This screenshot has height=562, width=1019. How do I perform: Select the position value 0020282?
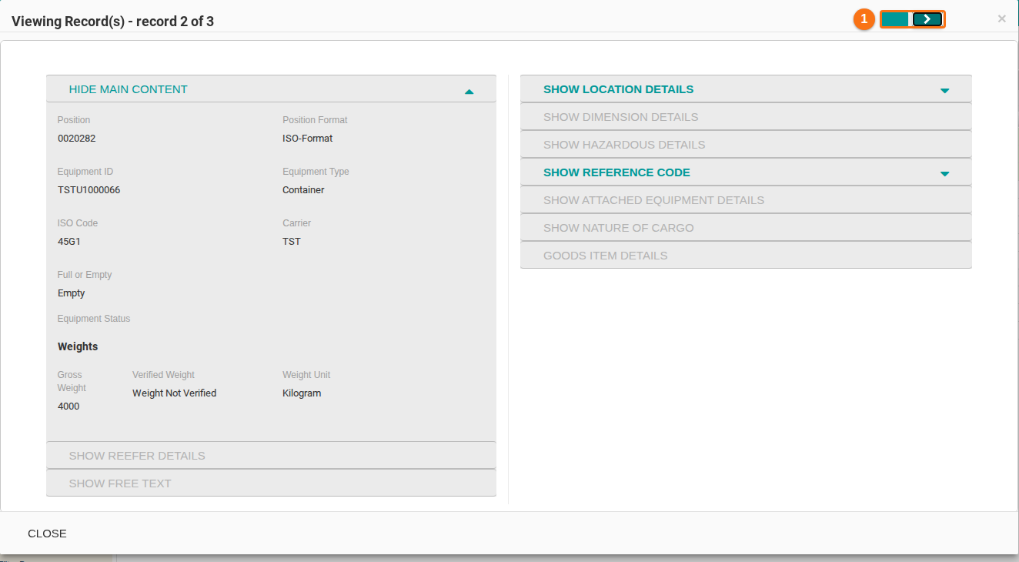76,139
